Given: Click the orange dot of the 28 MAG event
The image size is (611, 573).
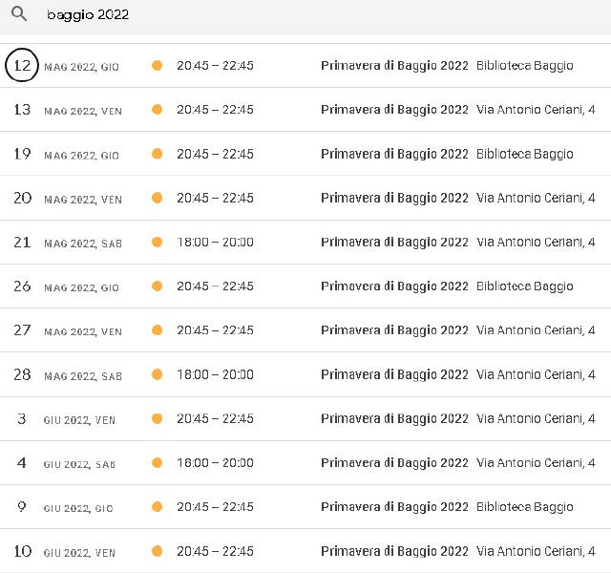Looking at the screenshot, I should click(157, 374).
